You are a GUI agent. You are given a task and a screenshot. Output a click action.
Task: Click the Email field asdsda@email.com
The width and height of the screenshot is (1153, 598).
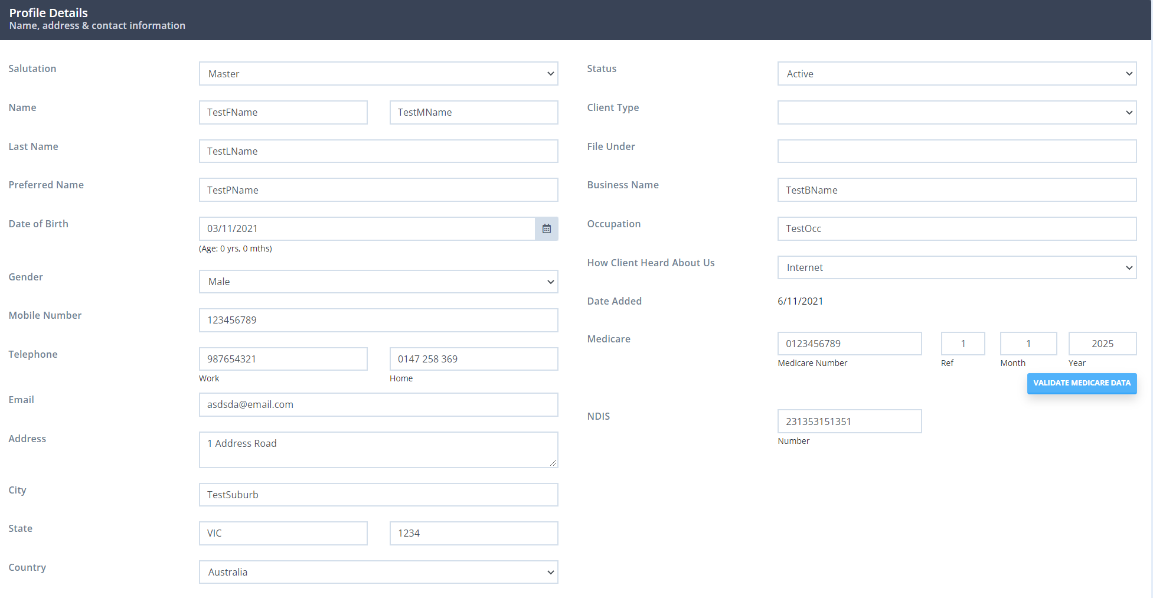click(378, 404)
